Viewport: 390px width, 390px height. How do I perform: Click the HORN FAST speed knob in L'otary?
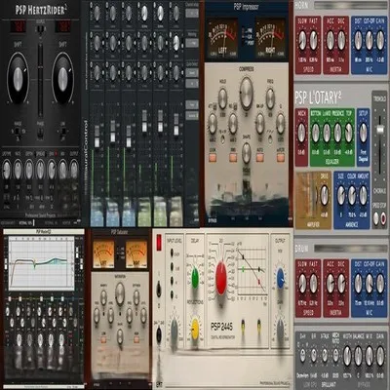click(313, 40)
